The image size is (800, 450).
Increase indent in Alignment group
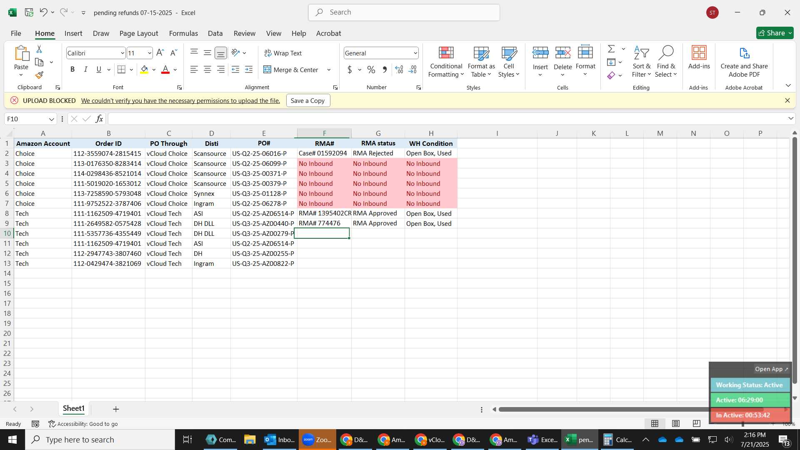coord(249,70)
